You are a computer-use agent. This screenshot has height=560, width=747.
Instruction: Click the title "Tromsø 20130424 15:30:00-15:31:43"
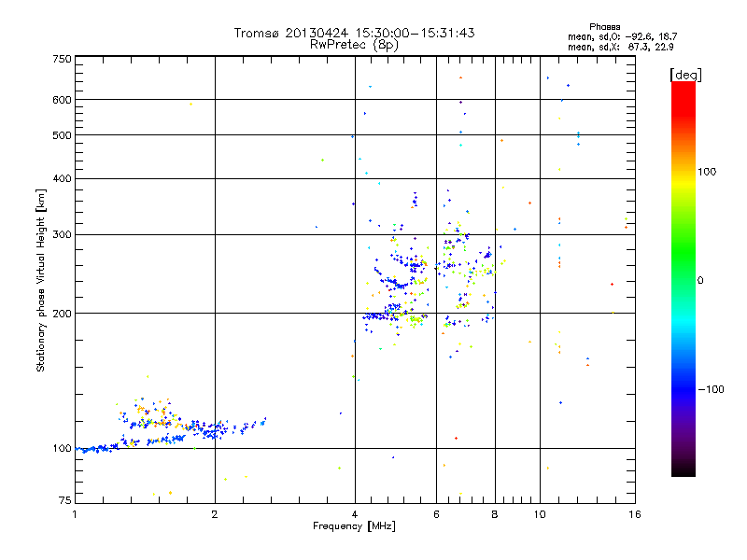click(354, 33)
